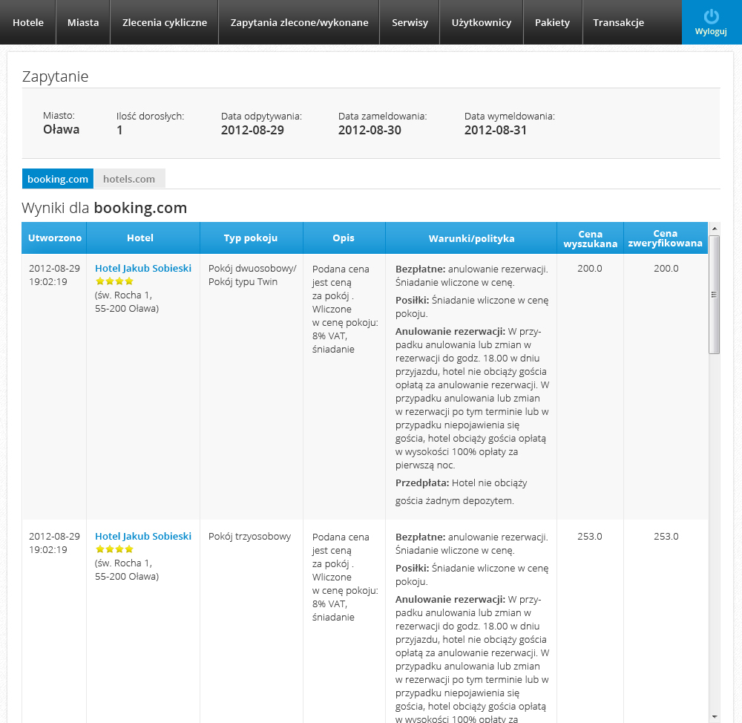The image size is (742, 723).
Task: Click the four-star rating of the 253.0 row
Action: 114,549
